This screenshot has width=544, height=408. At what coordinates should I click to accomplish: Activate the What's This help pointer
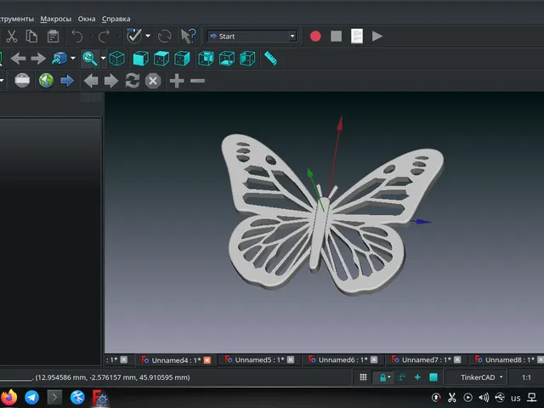189,36
